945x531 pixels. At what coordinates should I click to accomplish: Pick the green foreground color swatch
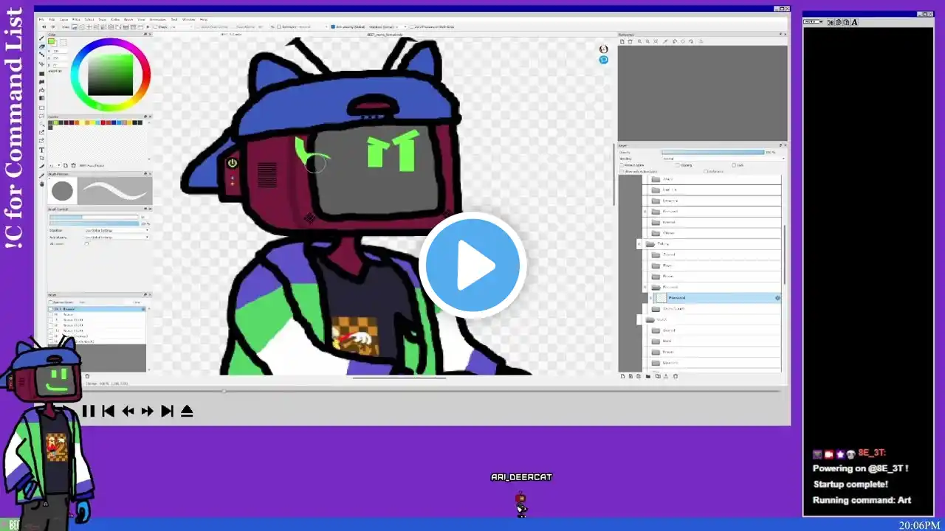click(x=52, y=42)
